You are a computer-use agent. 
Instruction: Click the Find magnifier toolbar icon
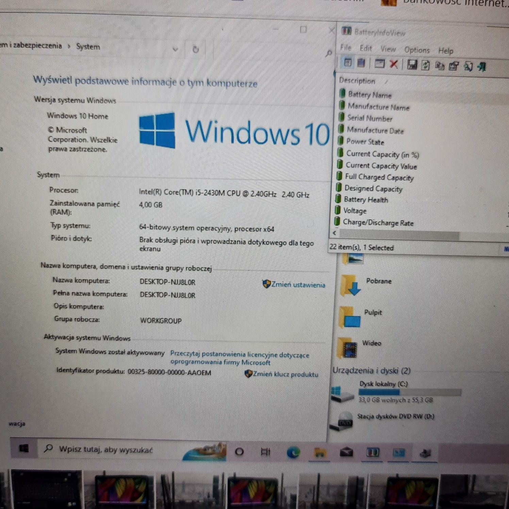coord(468,66)
